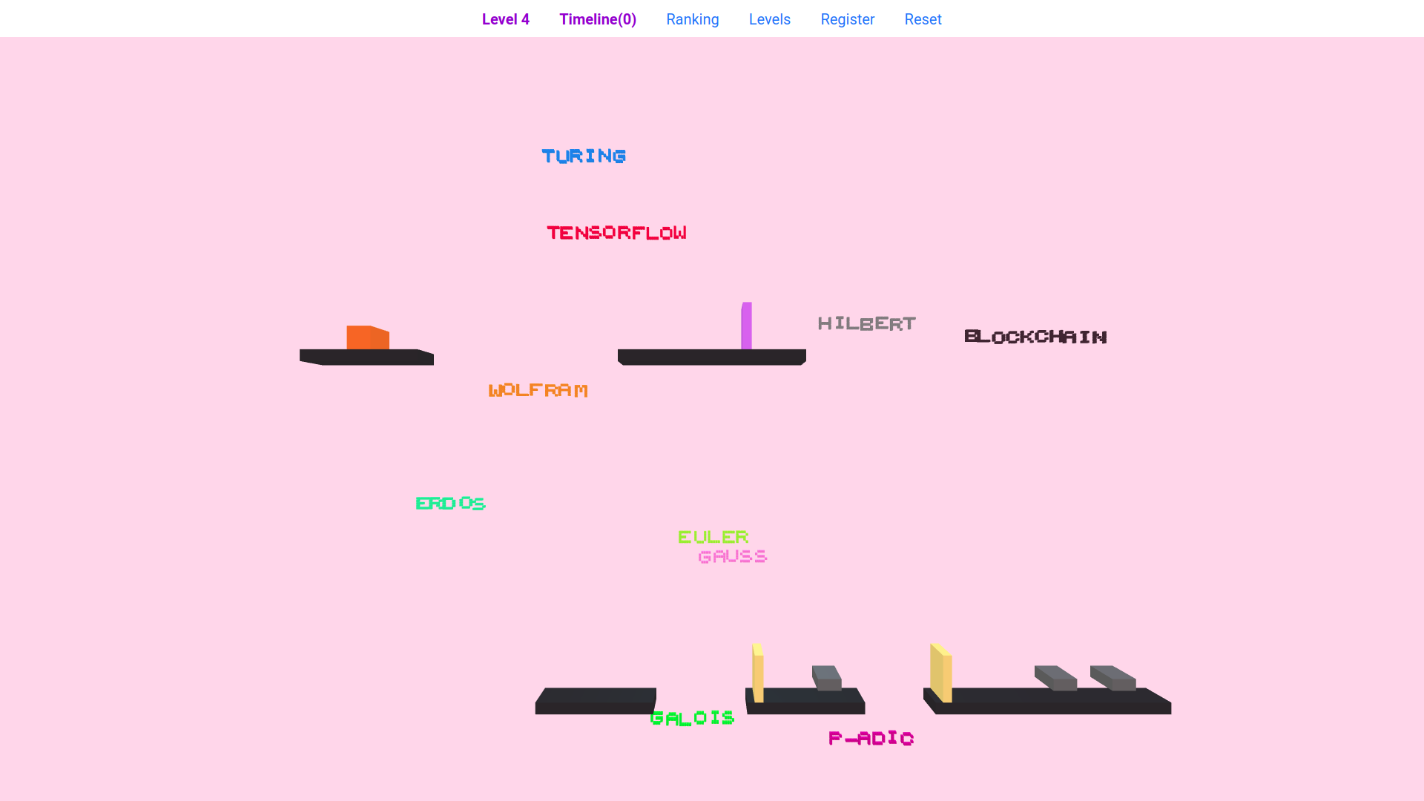Click the magenta P-ADIC label

[x=871, y=738]
